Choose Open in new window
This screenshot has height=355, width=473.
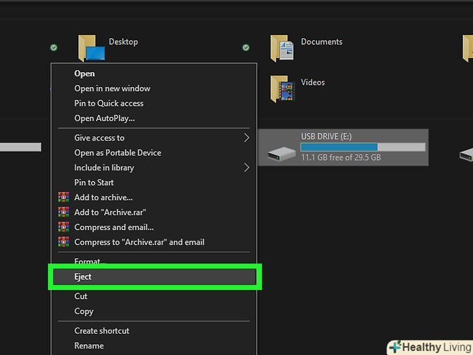click(x=154, y=88)
